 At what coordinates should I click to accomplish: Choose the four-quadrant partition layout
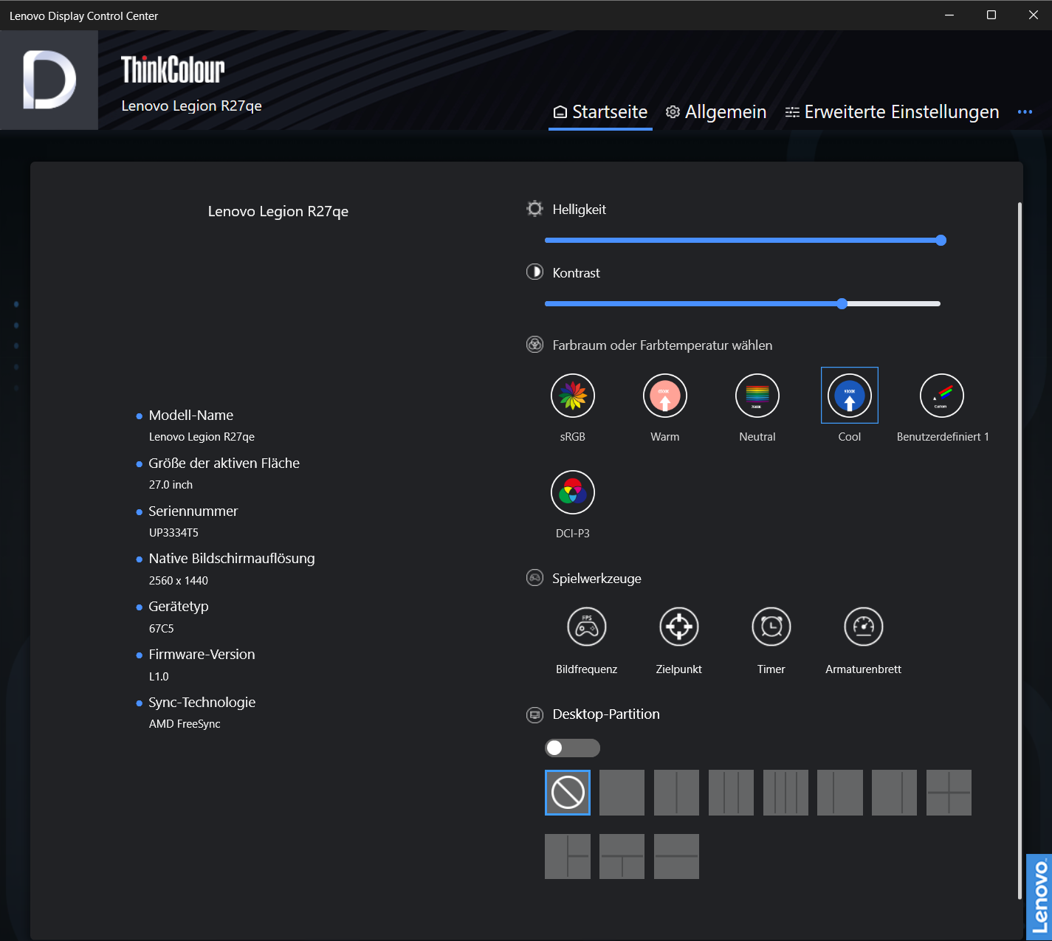tap(949, 793)
